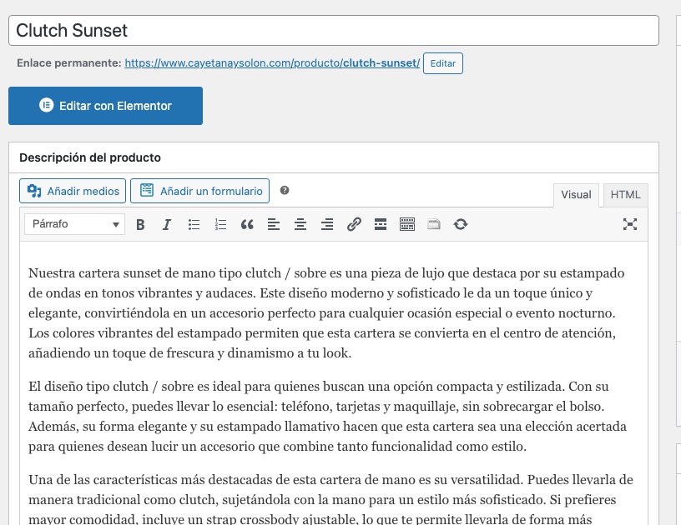Viewport: 681px width, 525px height.
Task: Open the Párrafo format dropdown
Action: (75, 224)
